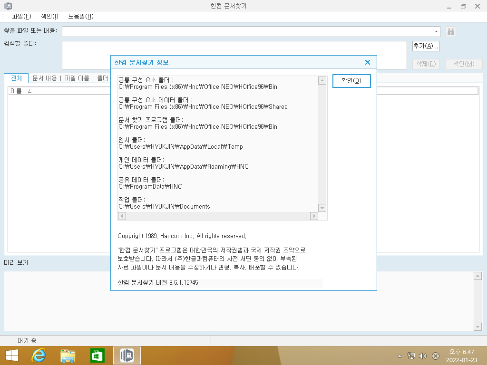The height and width of the screenshot is (365, 487).
Task: Show hidden tray icons arrow
Action: point(399,356)
